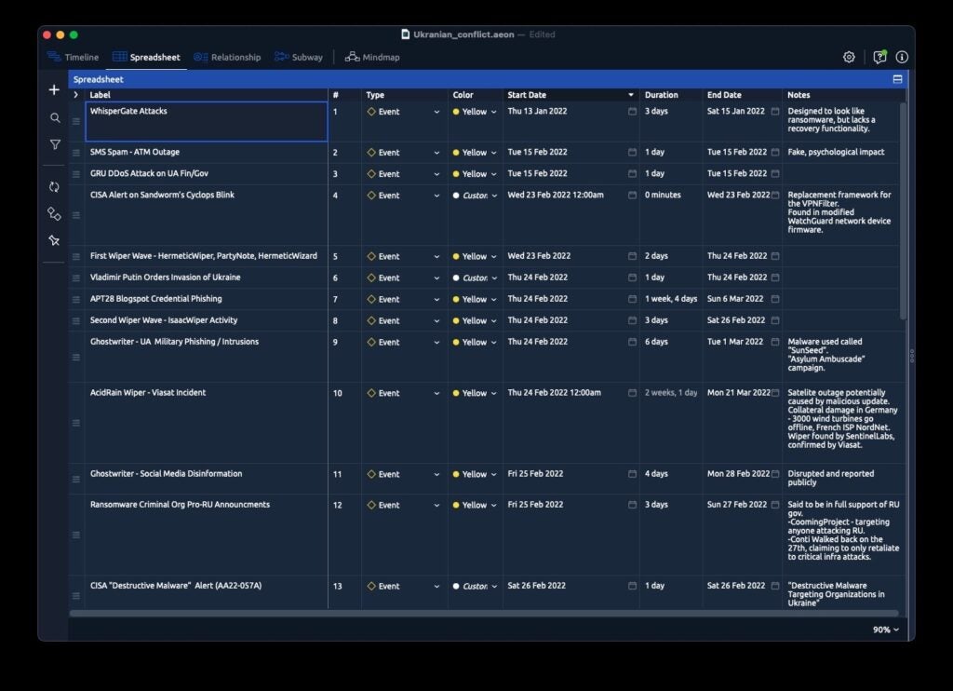The width and height of the screenshot is (953, 691).
Task: Open the calendar picker for WhisperGate Start Date
Action: [631, 111]
